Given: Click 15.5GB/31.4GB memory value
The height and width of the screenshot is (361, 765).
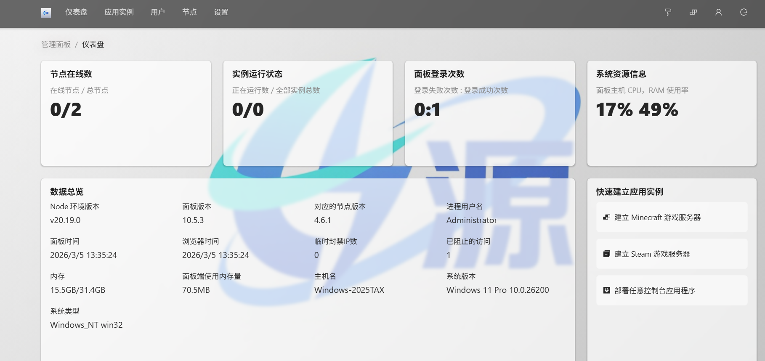Looking at the screenshot, I should [x=78, y=290].
